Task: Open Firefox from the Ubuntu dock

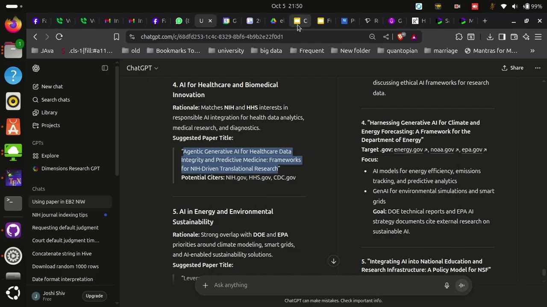Action: click(13, 24)
